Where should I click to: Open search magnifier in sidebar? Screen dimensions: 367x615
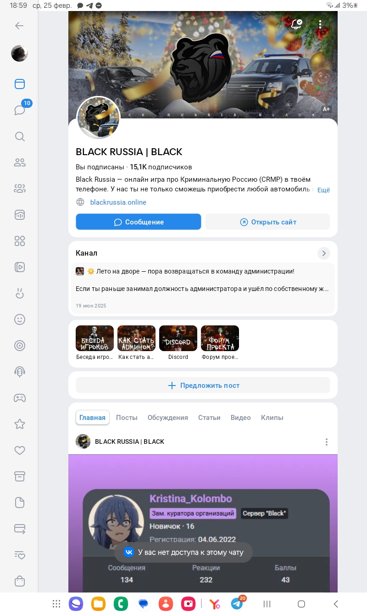19,136
